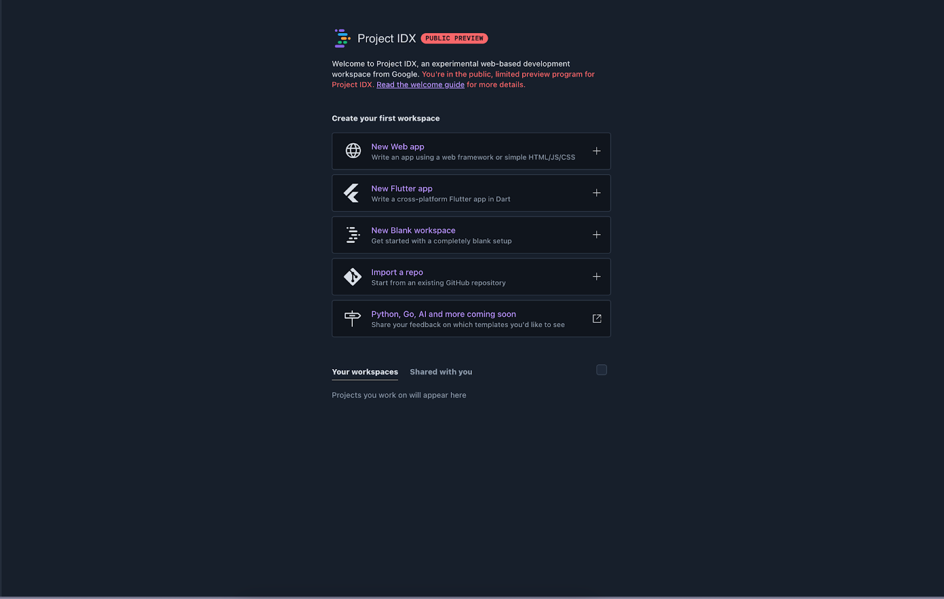The height and width of the screenshot is (599, 944).
Task: Toggle the checkbox right of workspace tabs
Action: coord(601,370)
